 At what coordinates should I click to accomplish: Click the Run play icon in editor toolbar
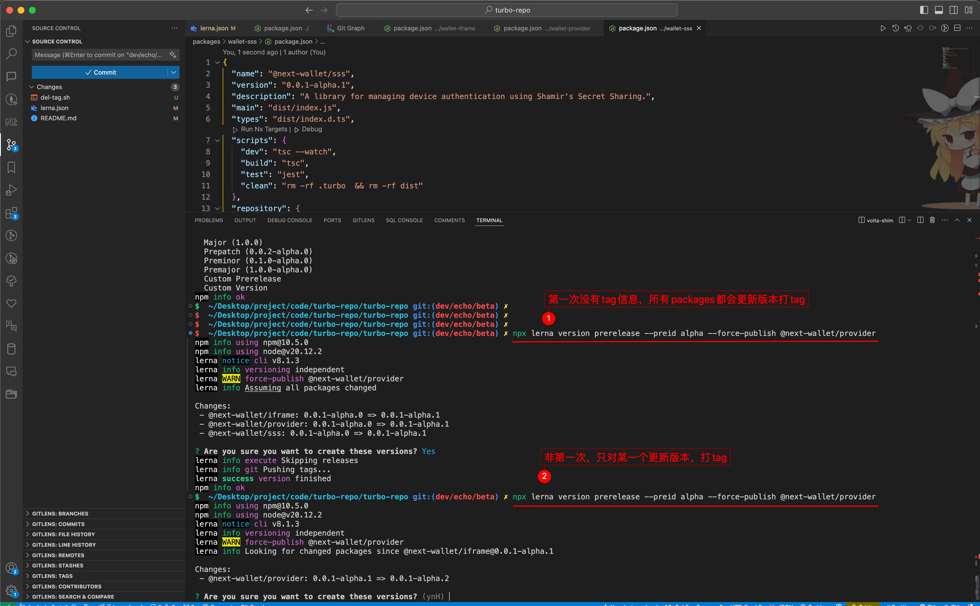click(x=883, y=28)
